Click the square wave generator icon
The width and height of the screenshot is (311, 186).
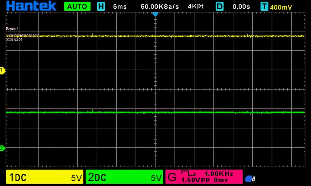pyautogui.click(x=191, y=173)
